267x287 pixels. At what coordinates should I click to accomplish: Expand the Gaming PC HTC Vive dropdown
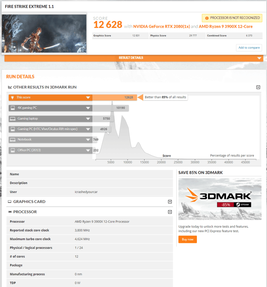tap(88, 129)
